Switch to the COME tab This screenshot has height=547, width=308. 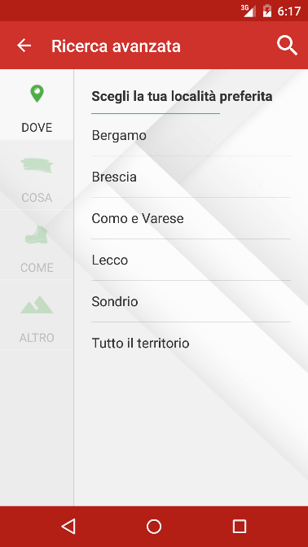point(37,244)
